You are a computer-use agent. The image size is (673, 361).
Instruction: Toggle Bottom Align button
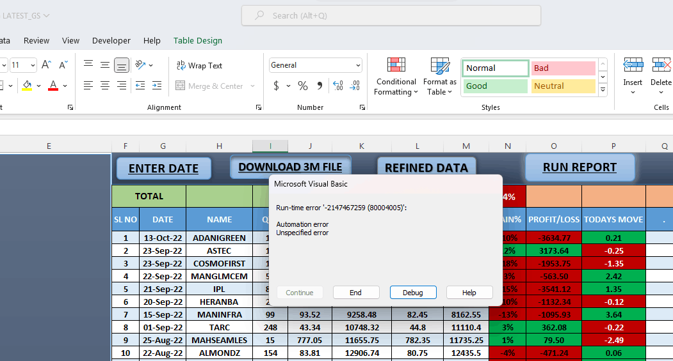tap(122, 65)
